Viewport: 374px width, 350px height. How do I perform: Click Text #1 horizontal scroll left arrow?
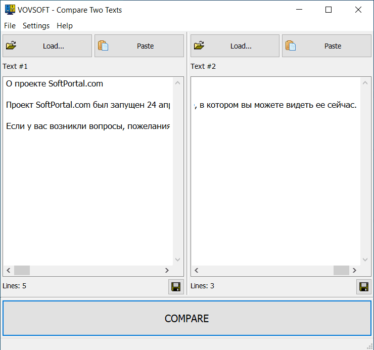point(9,270)
